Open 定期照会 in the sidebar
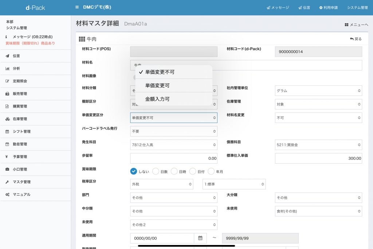The width and height of the screenshot is (373, 249). point(36,81)
